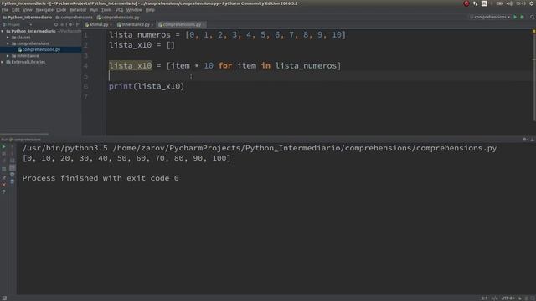Screen dimensions: 536x301
Task: Open Search Everywhere magnifier icon
Action: (x=533, y=17)
